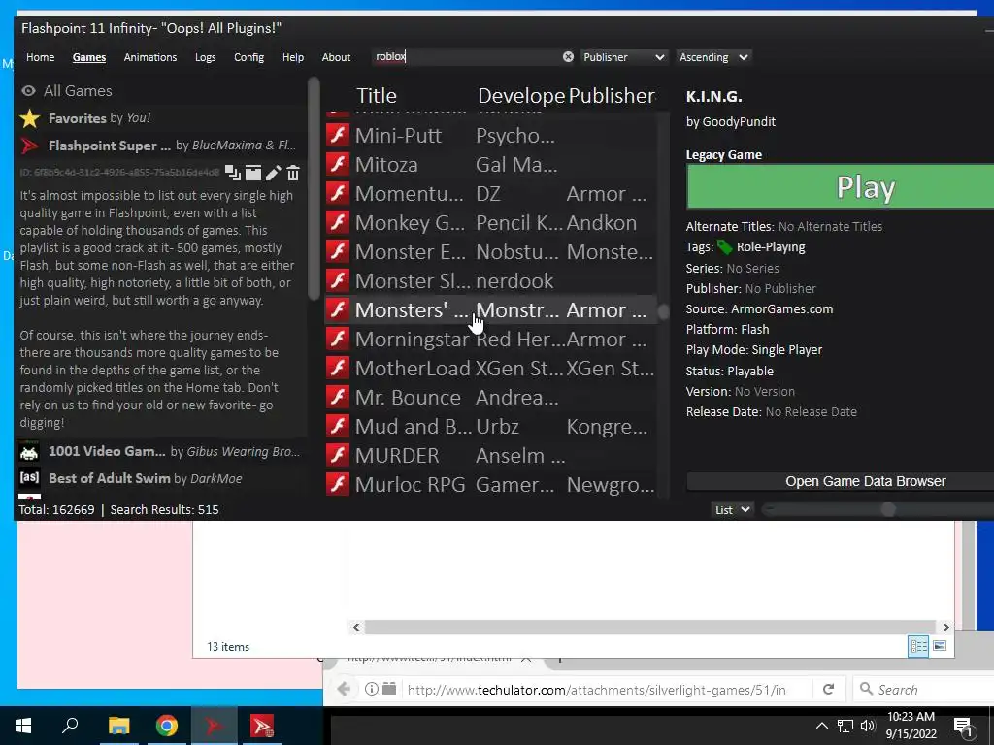
Task: Select the Momentu... game row
Action: 490,193
